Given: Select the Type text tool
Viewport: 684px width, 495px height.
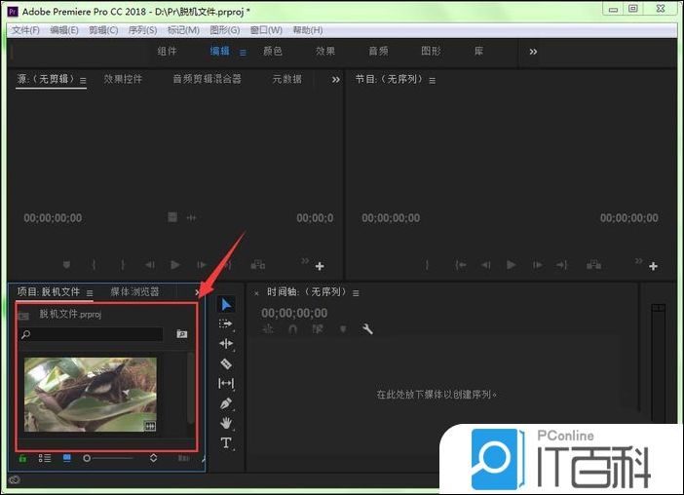Looking at the screenshot, I should tap(226, 443).
